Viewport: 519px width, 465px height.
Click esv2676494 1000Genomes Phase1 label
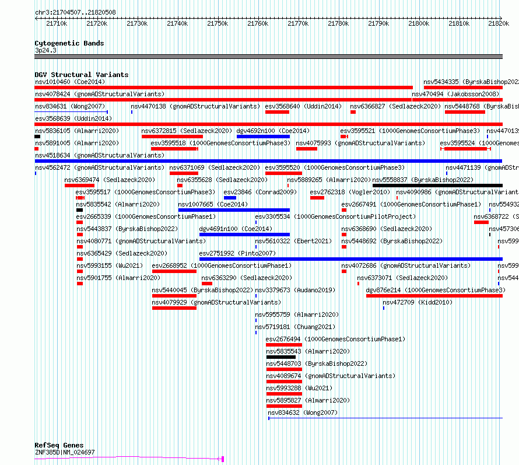pos(336,339)
